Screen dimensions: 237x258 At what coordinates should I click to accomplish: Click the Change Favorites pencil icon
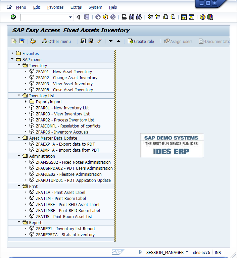point(99,41)
